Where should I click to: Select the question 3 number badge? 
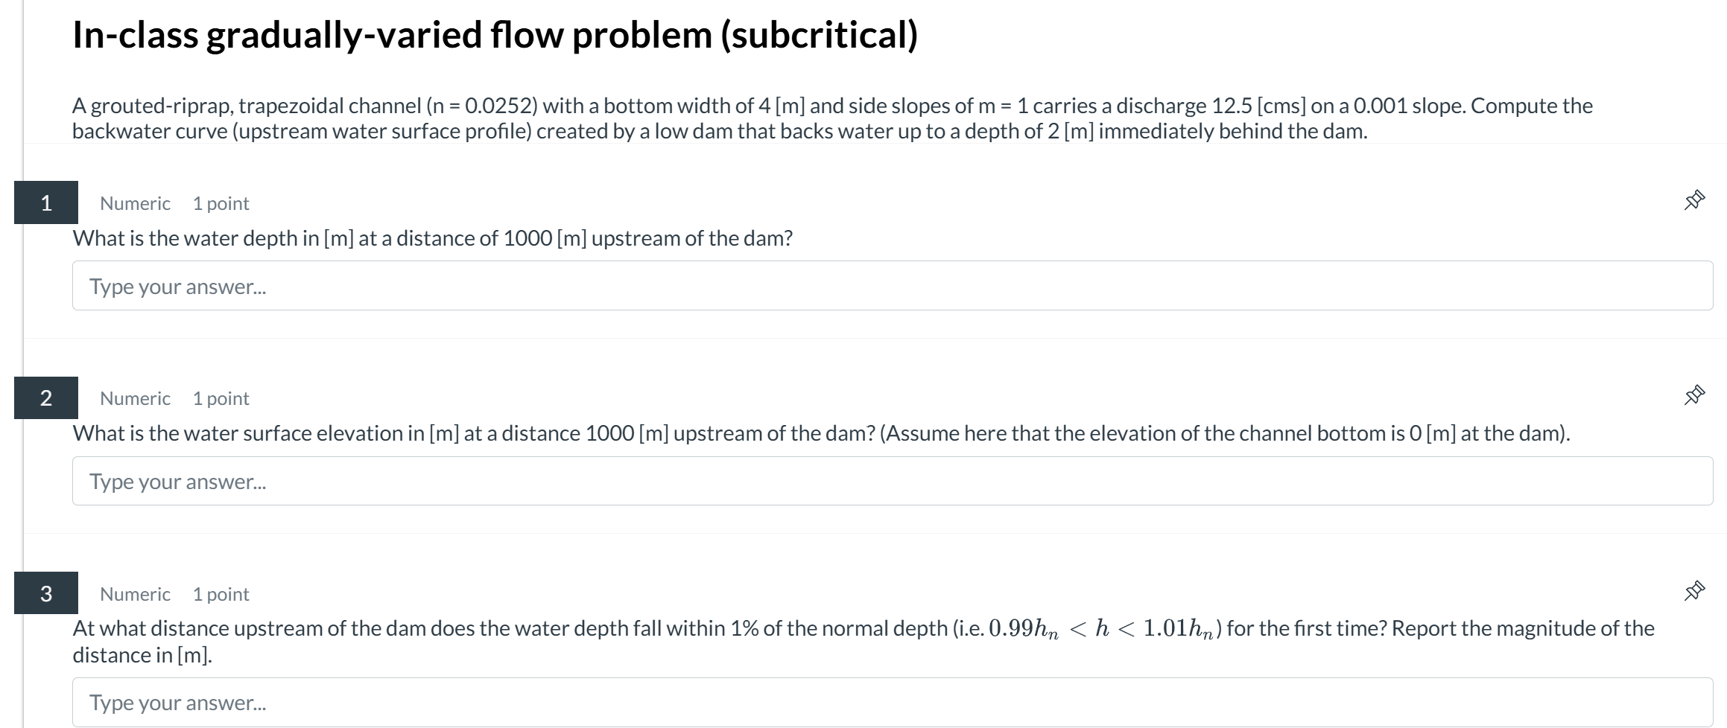tap(46, 593)
